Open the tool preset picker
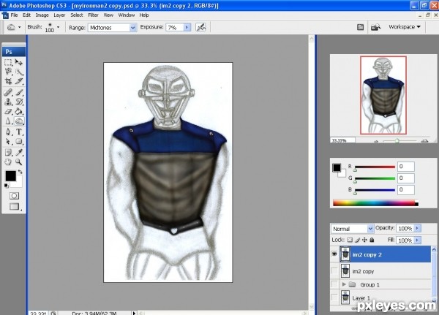The width and height of the screenshot is (439, 315). [x=19, y=27]
